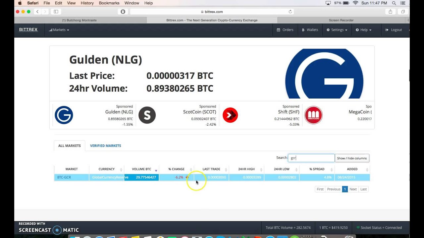Click the ScotCoin S icon

[x=147, y=115]
